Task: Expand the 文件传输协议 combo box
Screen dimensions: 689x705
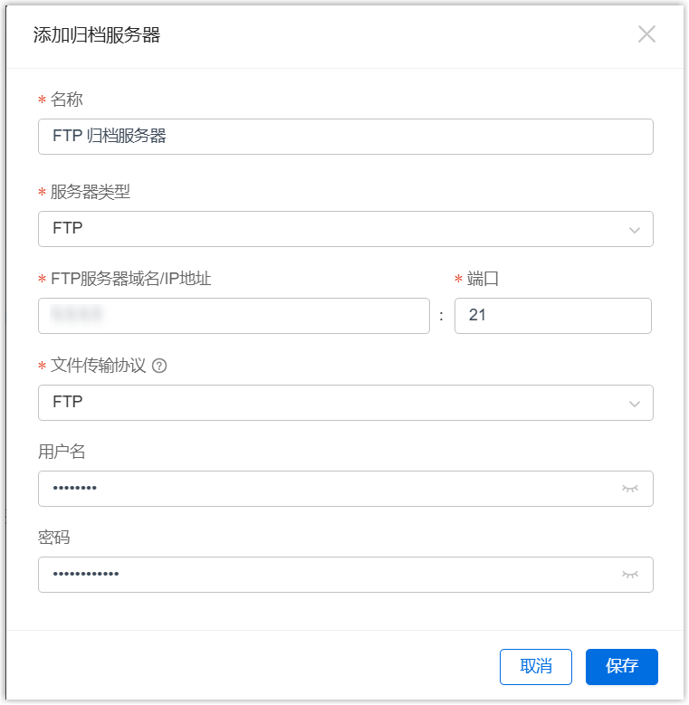Action: tap(345, 403)
